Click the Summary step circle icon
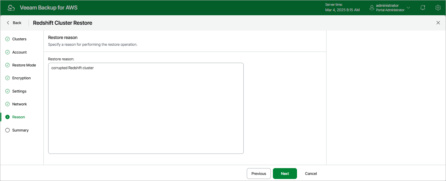The height and width of the screenshot is (181, 446). (7, 130)
